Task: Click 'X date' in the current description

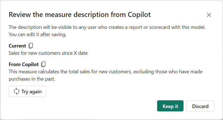Action: [81, 53]
